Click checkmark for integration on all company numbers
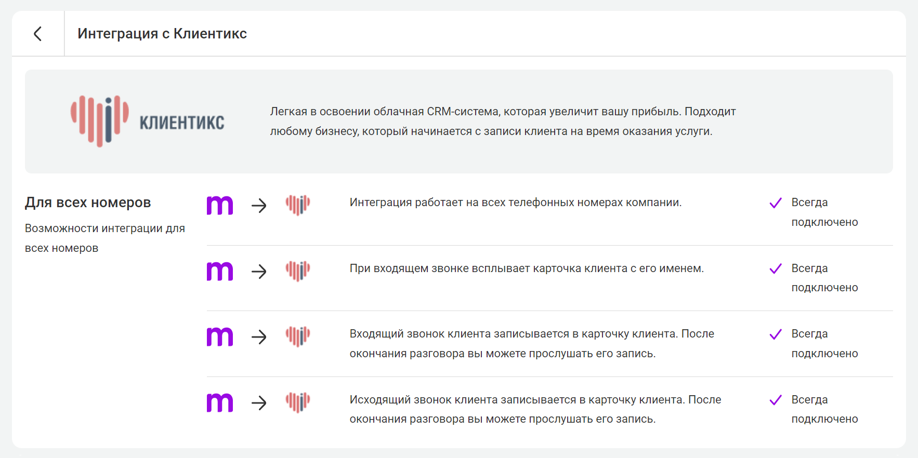Screen dimensions: 918x458 point(776,203)
